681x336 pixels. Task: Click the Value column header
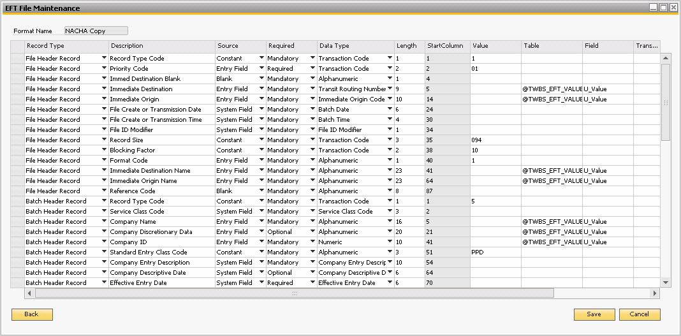495,45
